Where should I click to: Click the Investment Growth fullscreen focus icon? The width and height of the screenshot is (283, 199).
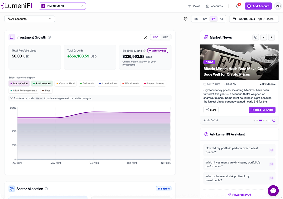pyautogui.click(x=145, y=37)
